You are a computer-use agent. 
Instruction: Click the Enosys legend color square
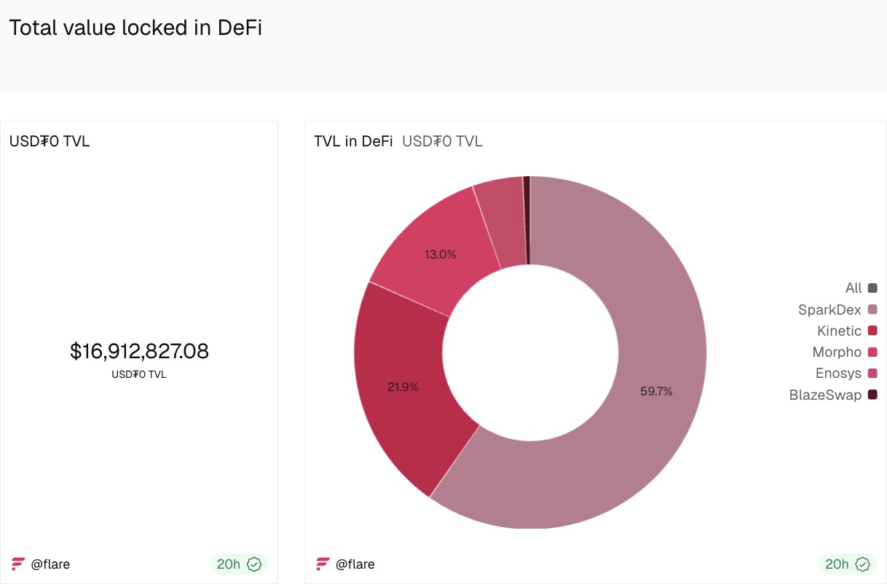click(872, 374)
